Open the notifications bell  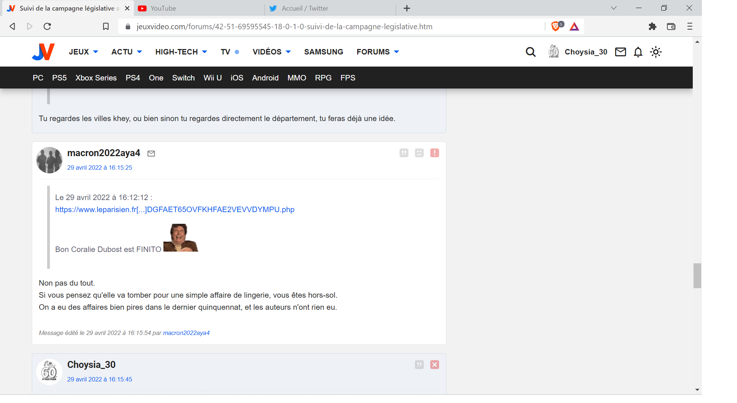(x=638, y=52)
